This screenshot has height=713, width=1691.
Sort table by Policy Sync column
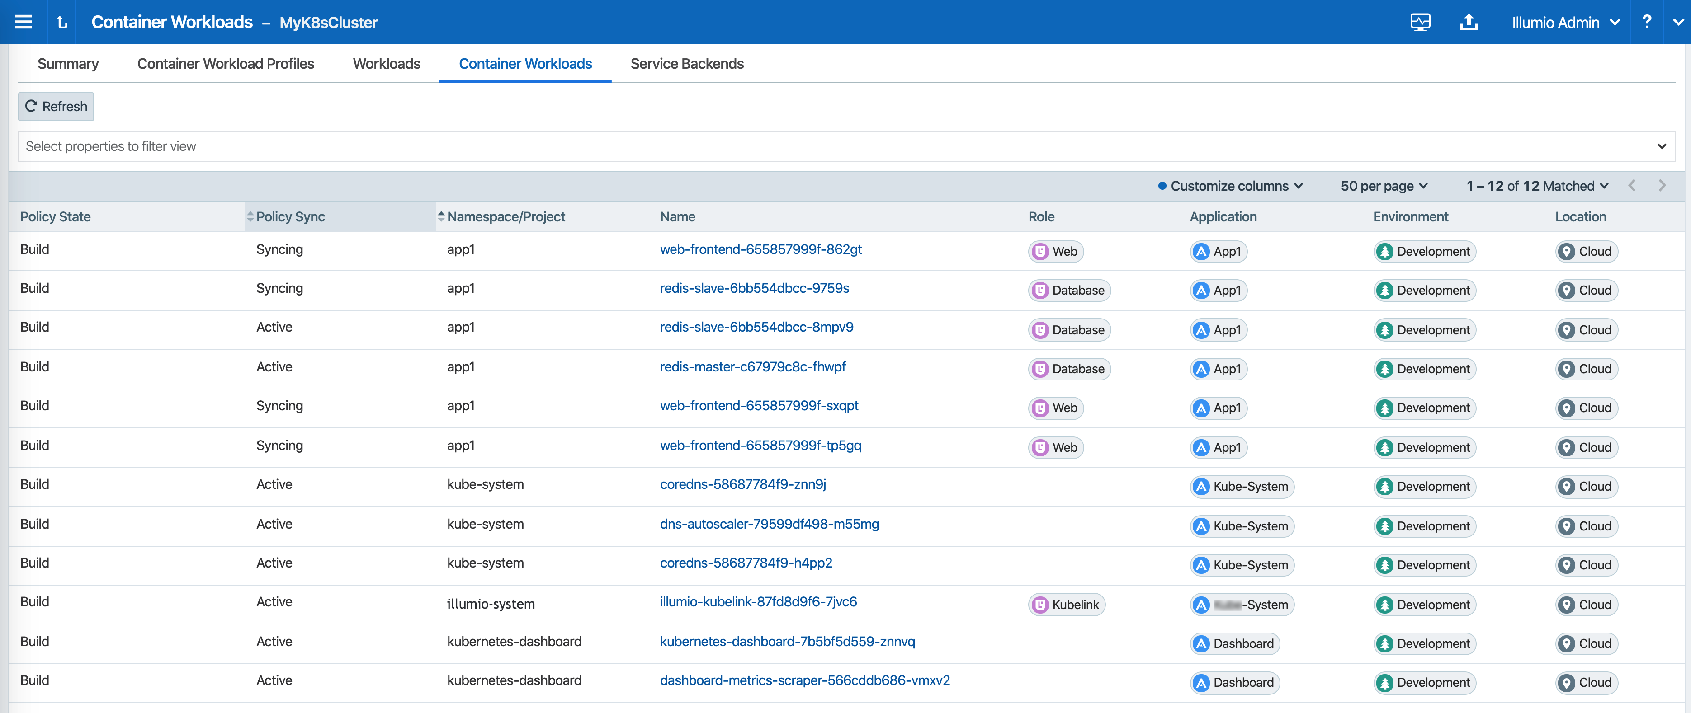coord(290,216)
